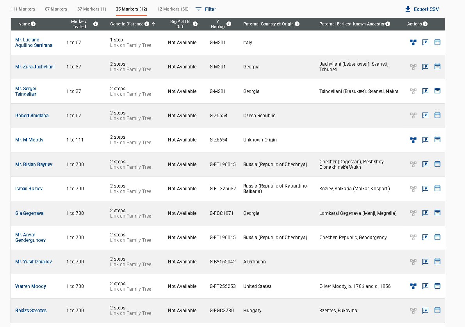This screenshot has height=327, width=465.
Task: Click Czech Republic country cell
Action: point(259,115)
